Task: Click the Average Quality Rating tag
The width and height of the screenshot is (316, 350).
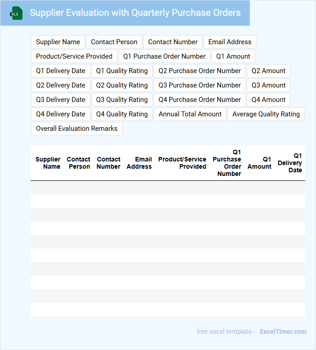Action: point(266,114)
